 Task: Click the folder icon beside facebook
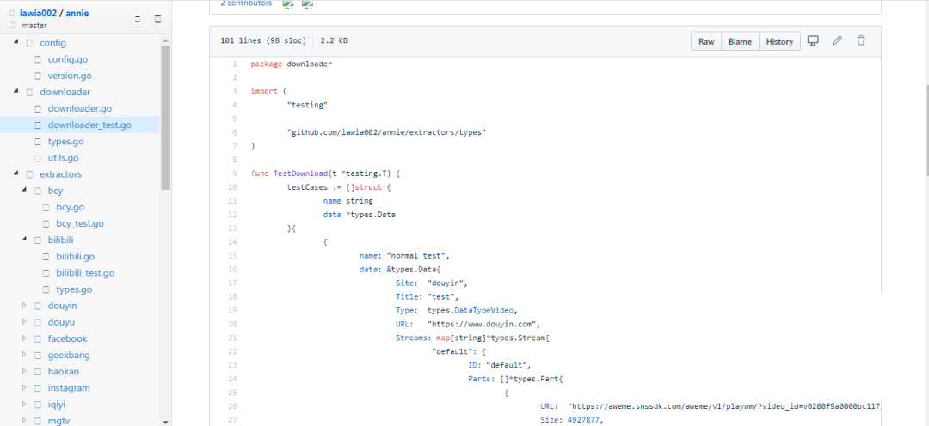coord(38,339)
